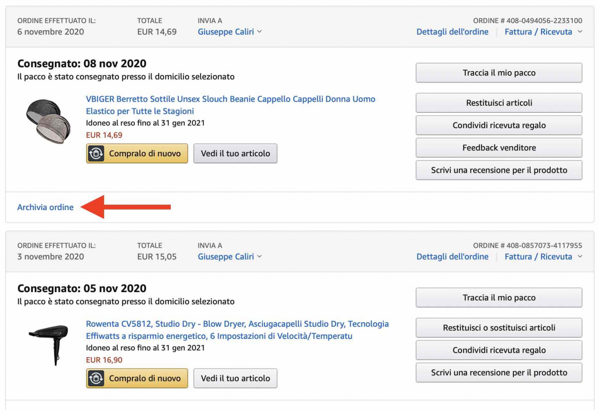Open Dettagli dell'ordine for order 408-0857073-4117955

[453, 256]
